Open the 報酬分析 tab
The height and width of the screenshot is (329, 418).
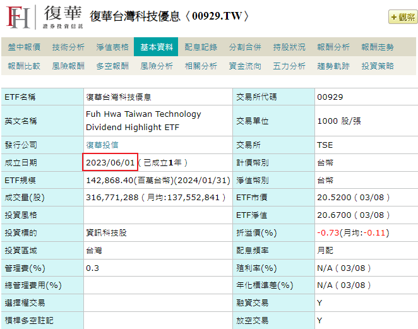[x=333, y=47]
